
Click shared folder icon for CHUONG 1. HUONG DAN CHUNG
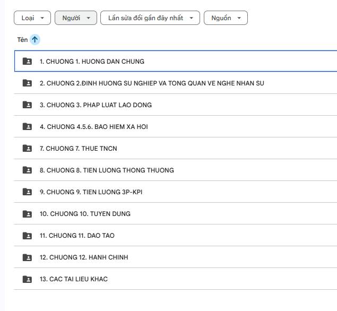pyautogui.click(x=27, y=62)
